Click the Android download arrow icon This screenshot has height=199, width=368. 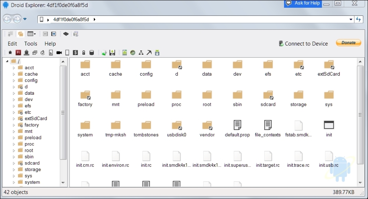click(157, 53)
